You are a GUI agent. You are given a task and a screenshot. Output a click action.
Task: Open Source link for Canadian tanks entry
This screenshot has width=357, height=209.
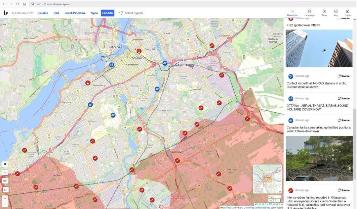point(343,120)
